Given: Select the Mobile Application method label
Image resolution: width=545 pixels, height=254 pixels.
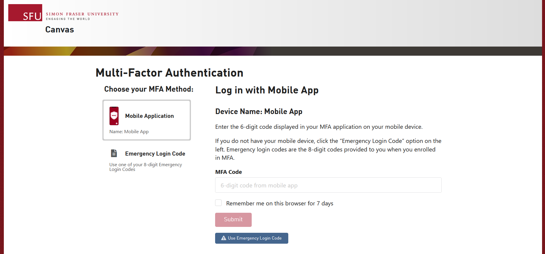Looking at the screenshot, I should tap(149, 116).
